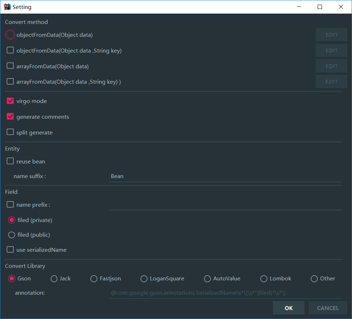Choose Jack as convert library
Viewport: 352px width, 319px height.
[x=54, y=279]
